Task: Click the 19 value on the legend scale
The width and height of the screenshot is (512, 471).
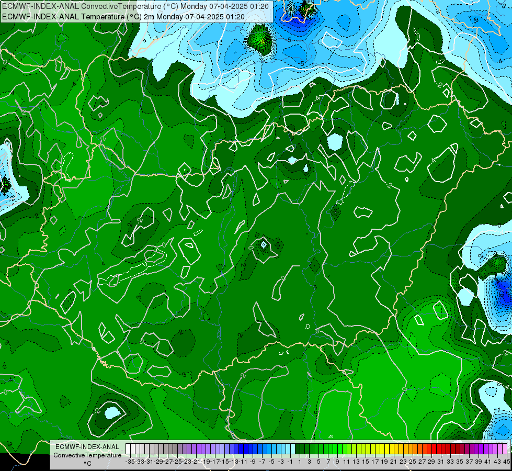Action: pyautogui.click(x=384, y=462)
